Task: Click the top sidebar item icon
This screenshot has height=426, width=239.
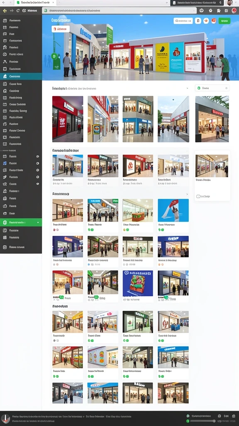Action: click(x=5, y=20)
